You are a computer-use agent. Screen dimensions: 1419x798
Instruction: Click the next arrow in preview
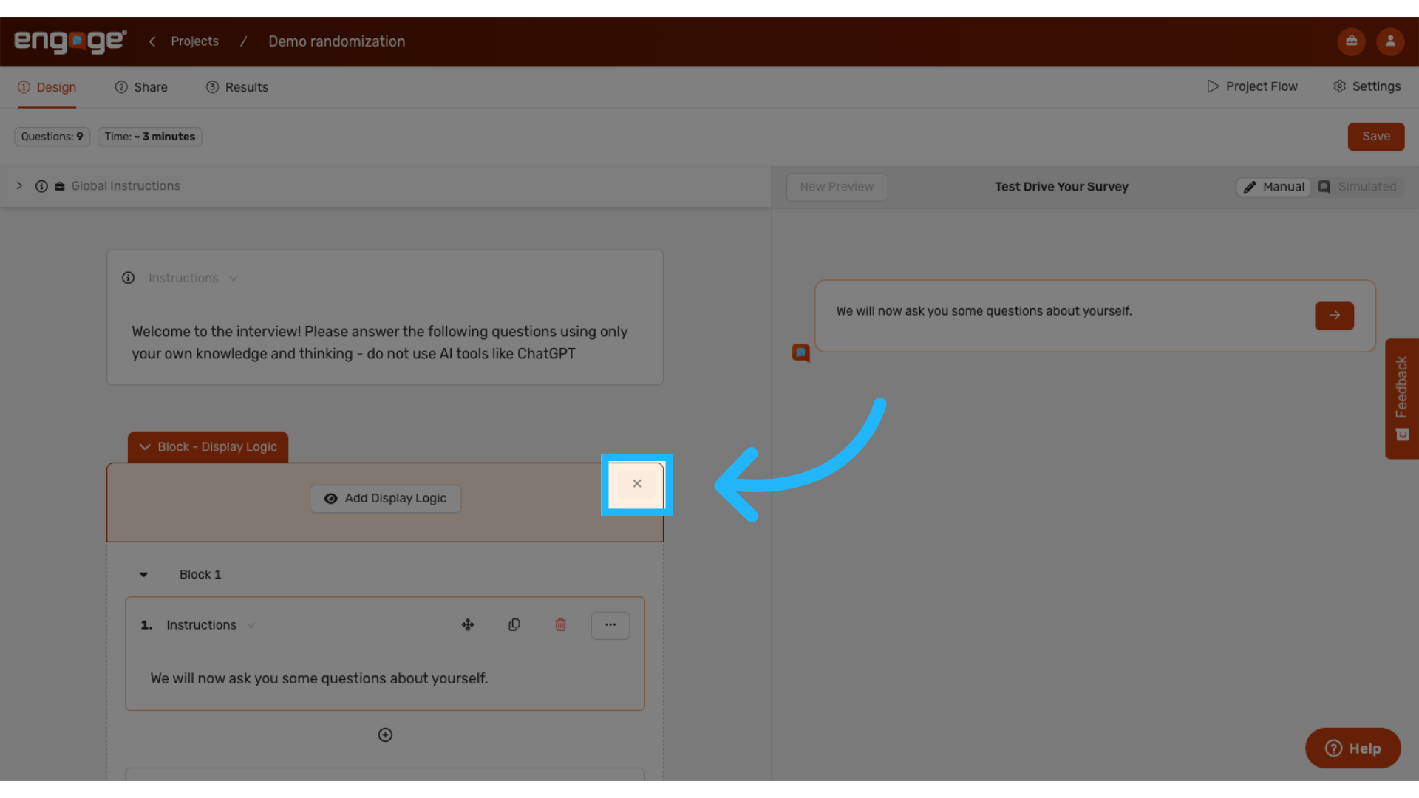1335,316
